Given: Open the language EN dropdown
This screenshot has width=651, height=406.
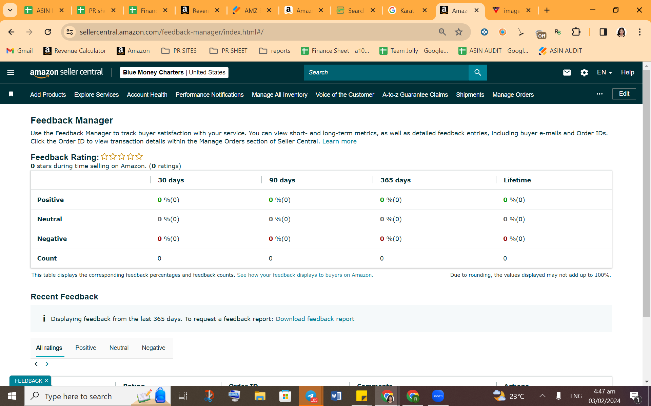Looking at the screenshot, I should coord(605,72).
